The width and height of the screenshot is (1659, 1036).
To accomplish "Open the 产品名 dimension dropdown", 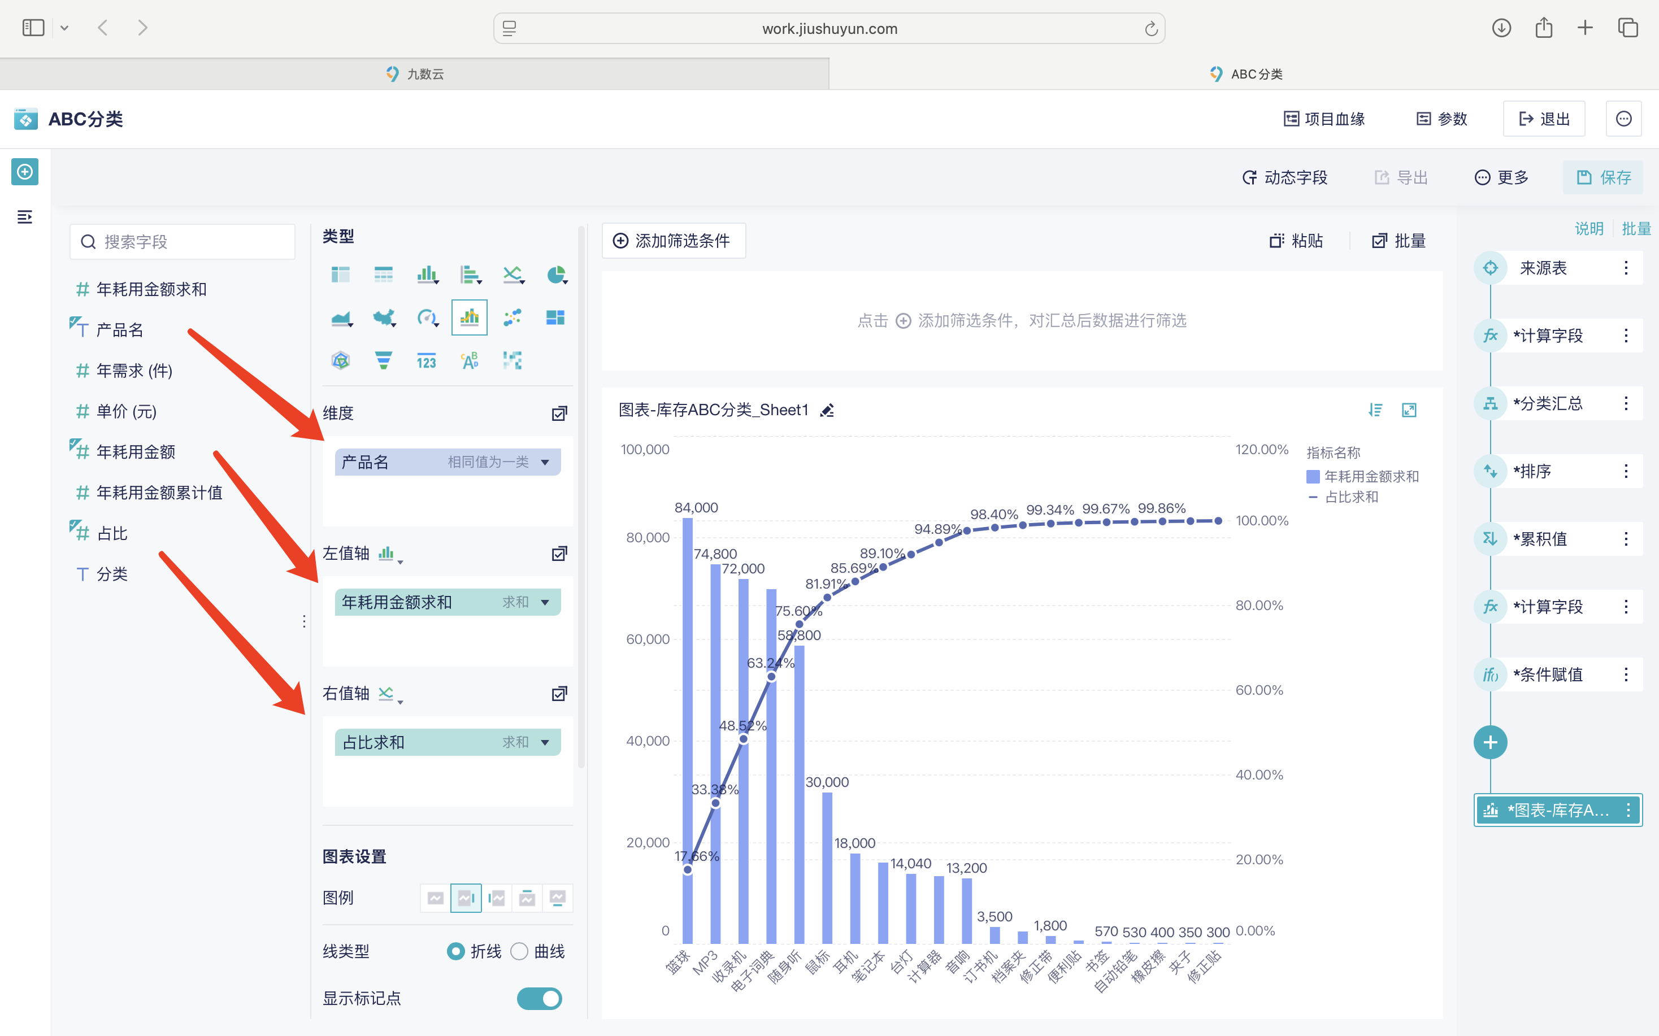I will [545, 463].
